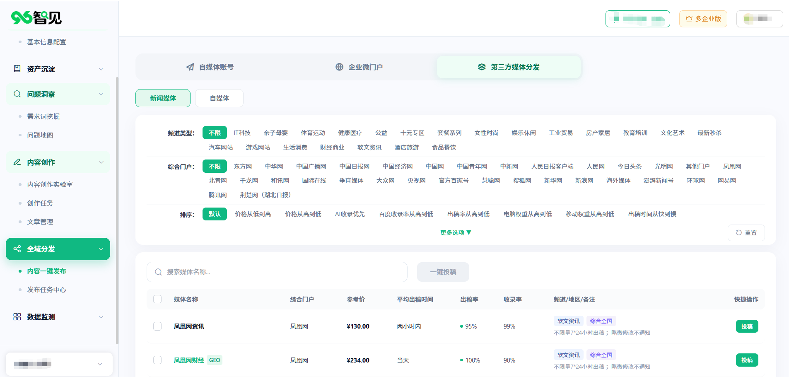Click the layers icon beside 第三方媒体分发

pos(482,67)
